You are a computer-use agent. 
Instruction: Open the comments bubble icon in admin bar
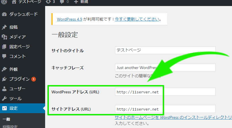click(x=62, y=2)
